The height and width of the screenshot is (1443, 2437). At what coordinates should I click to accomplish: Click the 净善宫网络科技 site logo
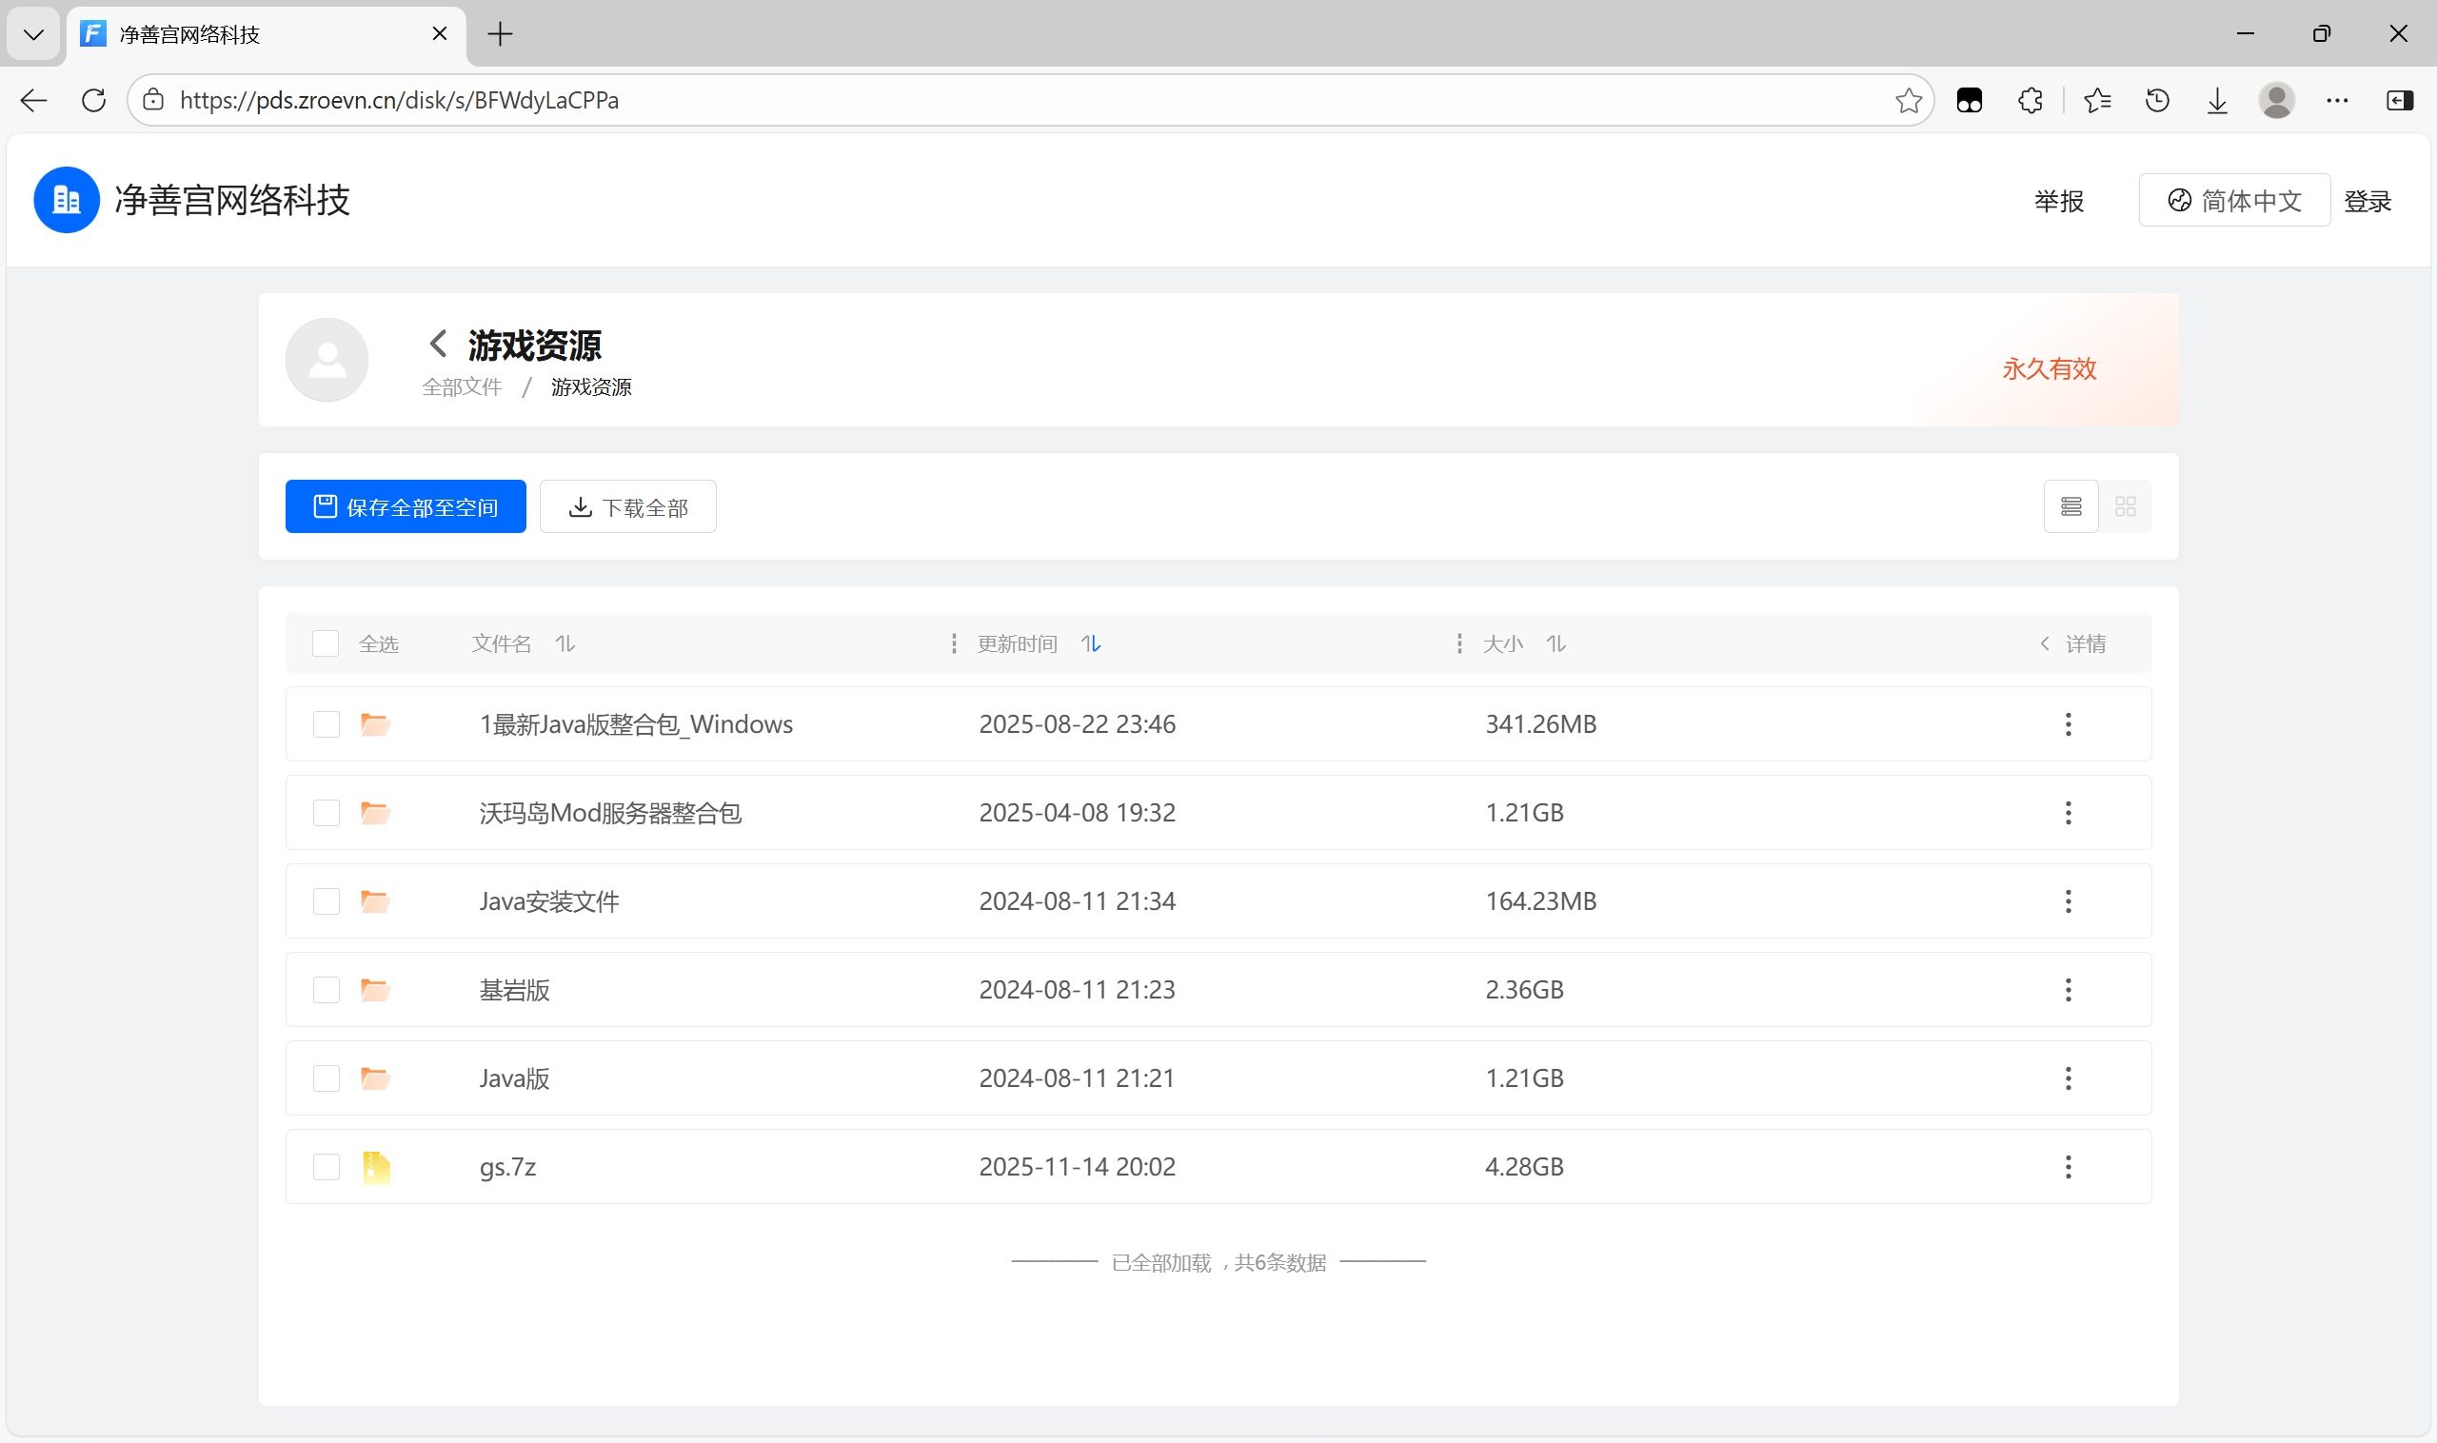click(x=66, y=200)
